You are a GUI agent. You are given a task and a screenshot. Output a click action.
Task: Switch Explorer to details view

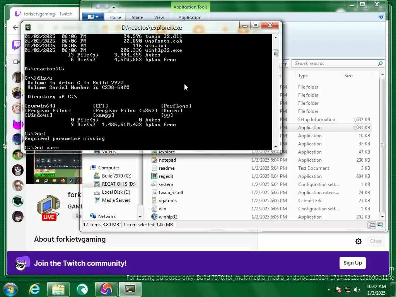click(372, 225)
